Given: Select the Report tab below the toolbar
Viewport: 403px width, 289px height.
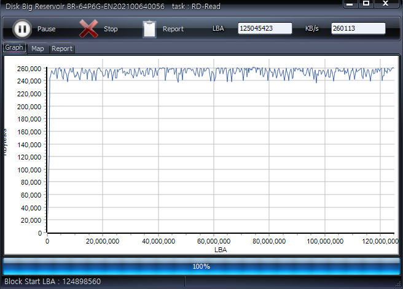Looking at the screenshot, I should coord(61,48).
